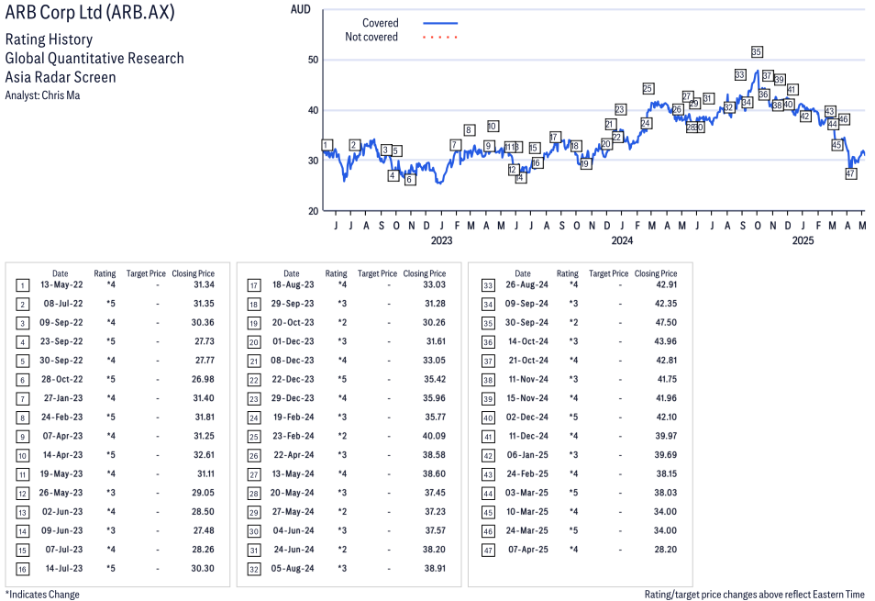875x601 pixels.
Task: Click the Not covered legend label
Action: (x=371, y=37)
